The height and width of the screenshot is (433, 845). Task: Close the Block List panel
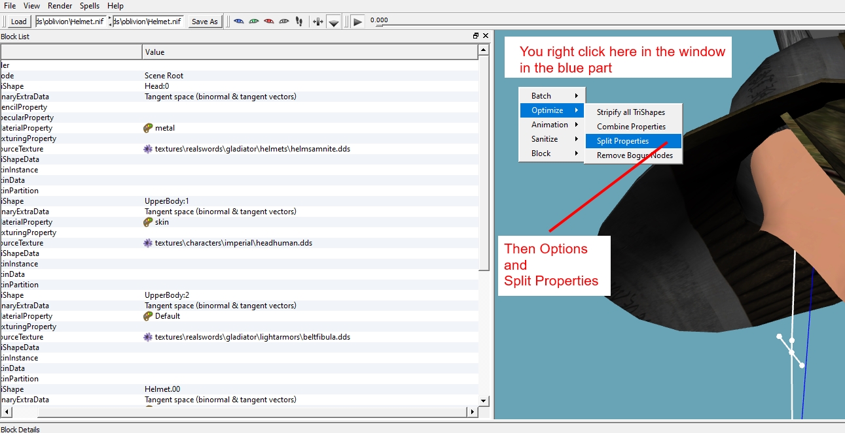pos(485,37)
